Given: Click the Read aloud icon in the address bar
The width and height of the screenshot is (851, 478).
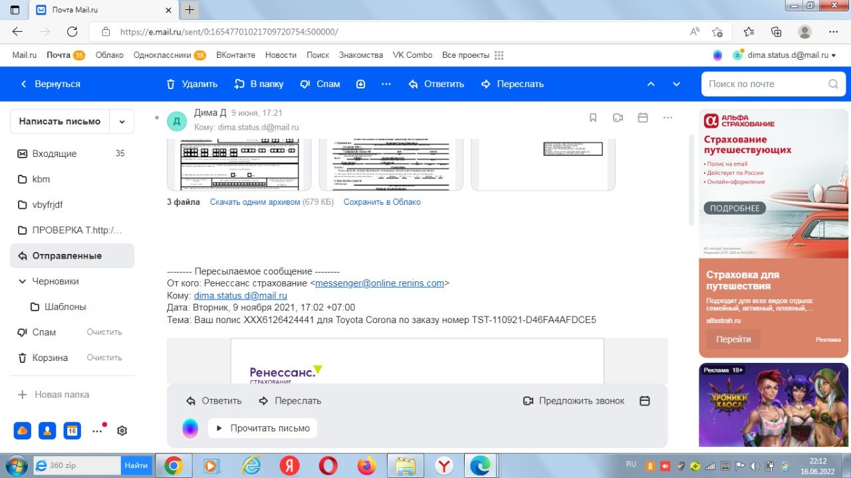Looking at the screenshot, I should pos(695,32).
